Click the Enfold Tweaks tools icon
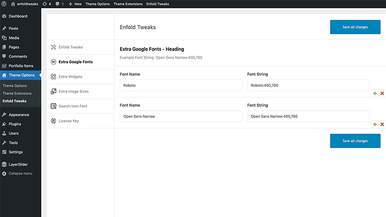The image size is (386, 217). coord(54,47)
